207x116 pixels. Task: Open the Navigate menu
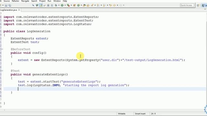coord(25,1)
